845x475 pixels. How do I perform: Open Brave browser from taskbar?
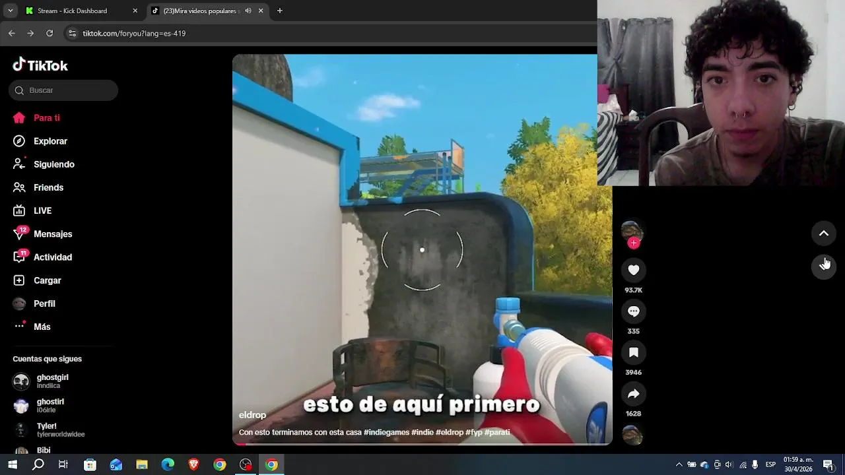193,464
